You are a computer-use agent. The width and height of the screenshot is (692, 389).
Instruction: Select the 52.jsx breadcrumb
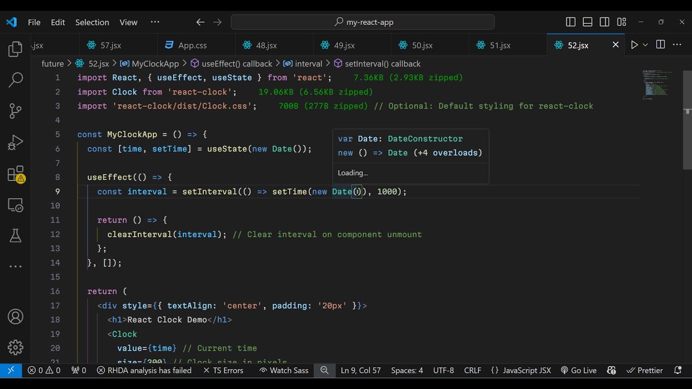92,64
